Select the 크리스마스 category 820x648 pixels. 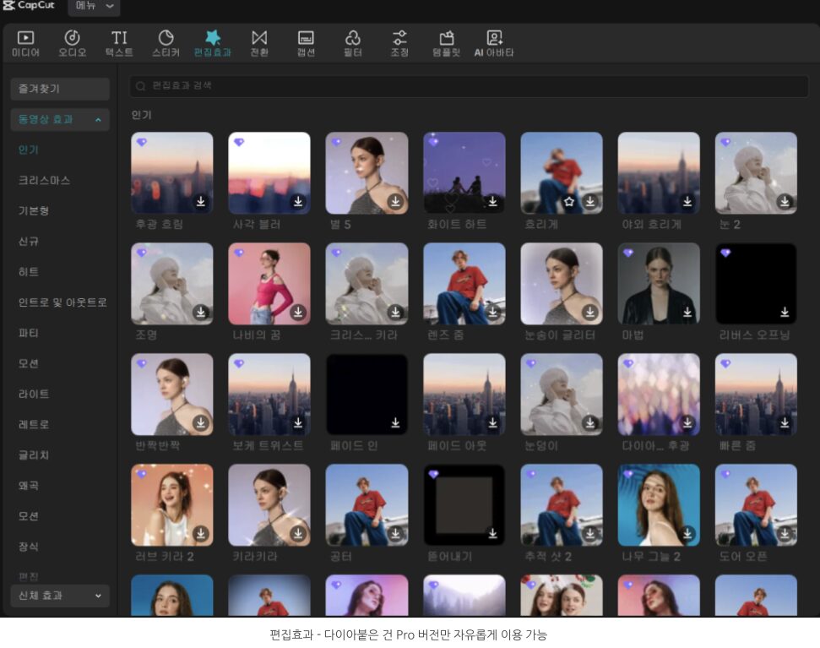click(44, 181)
